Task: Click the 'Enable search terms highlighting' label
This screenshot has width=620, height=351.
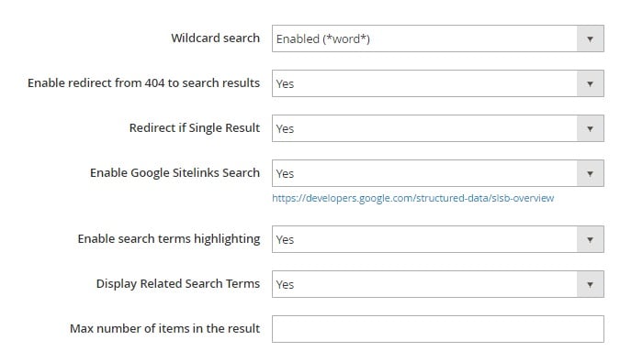Action: point(169,239)
